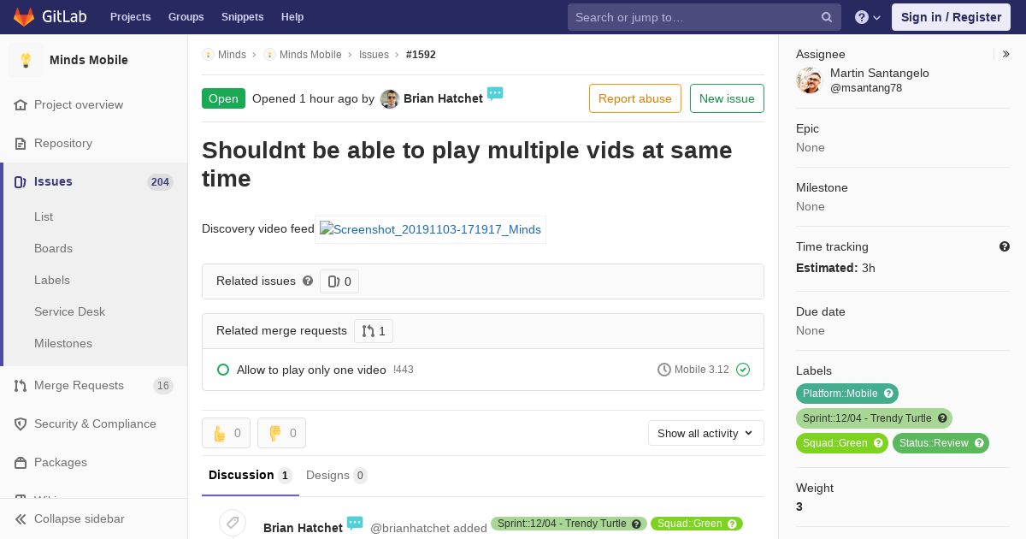Image resolution: width=1026 pixels, height=539 pixels.
Task: Click the Martin Santangelo assignee name
Action: (x=880, y=73)
